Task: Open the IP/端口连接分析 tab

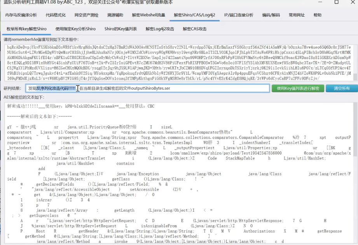Action: pyautogui.click(x=239, y=15)
